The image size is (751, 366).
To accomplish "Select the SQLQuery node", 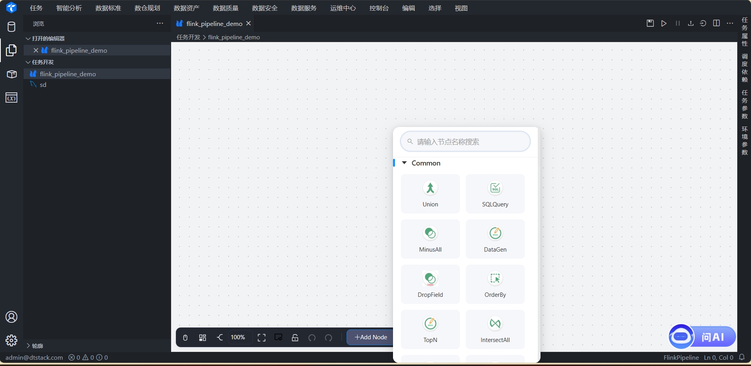I will click(x=495, y=194).
